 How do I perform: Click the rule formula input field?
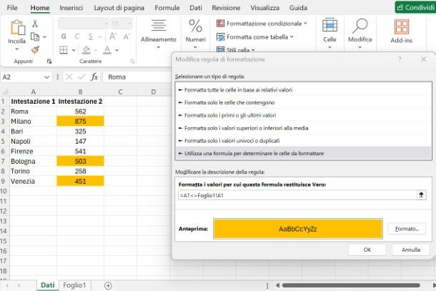297,195
